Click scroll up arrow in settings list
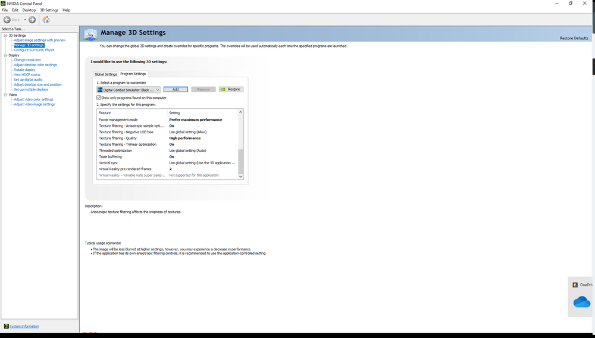Image resolution: width=595 pixels, height=338 pixels. click(x=240, y=112)
